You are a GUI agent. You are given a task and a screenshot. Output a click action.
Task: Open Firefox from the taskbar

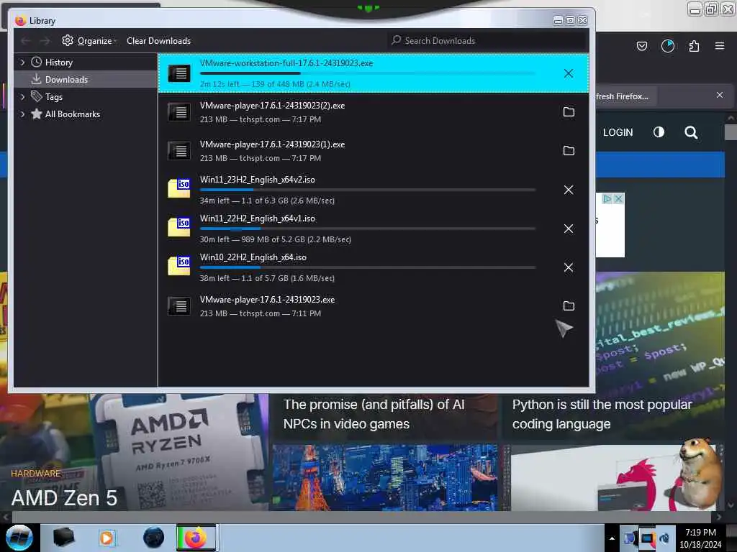point(196,538)
